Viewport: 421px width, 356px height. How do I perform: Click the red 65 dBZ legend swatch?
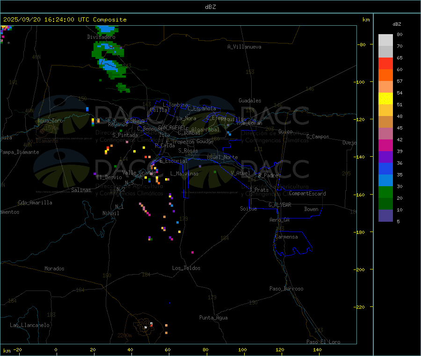tap(385, 63)
